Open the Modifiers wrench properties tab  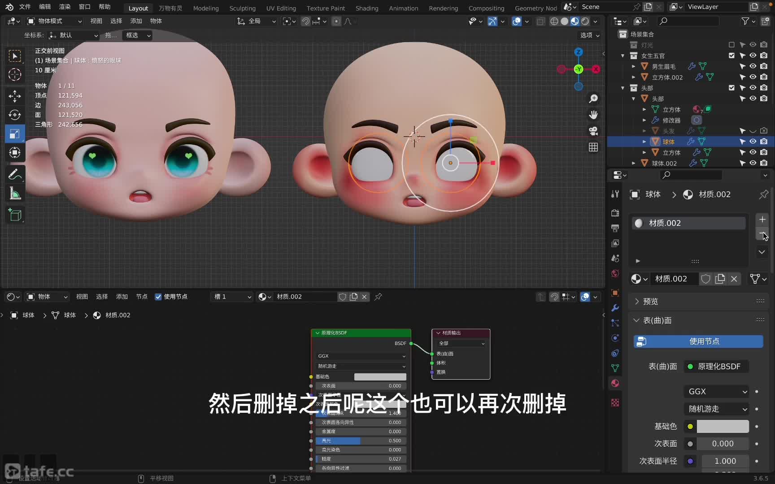tap(615, 308)
